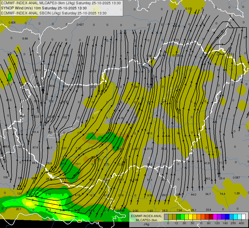
Task: Click legend tick label 50
Action: [193, 223]
